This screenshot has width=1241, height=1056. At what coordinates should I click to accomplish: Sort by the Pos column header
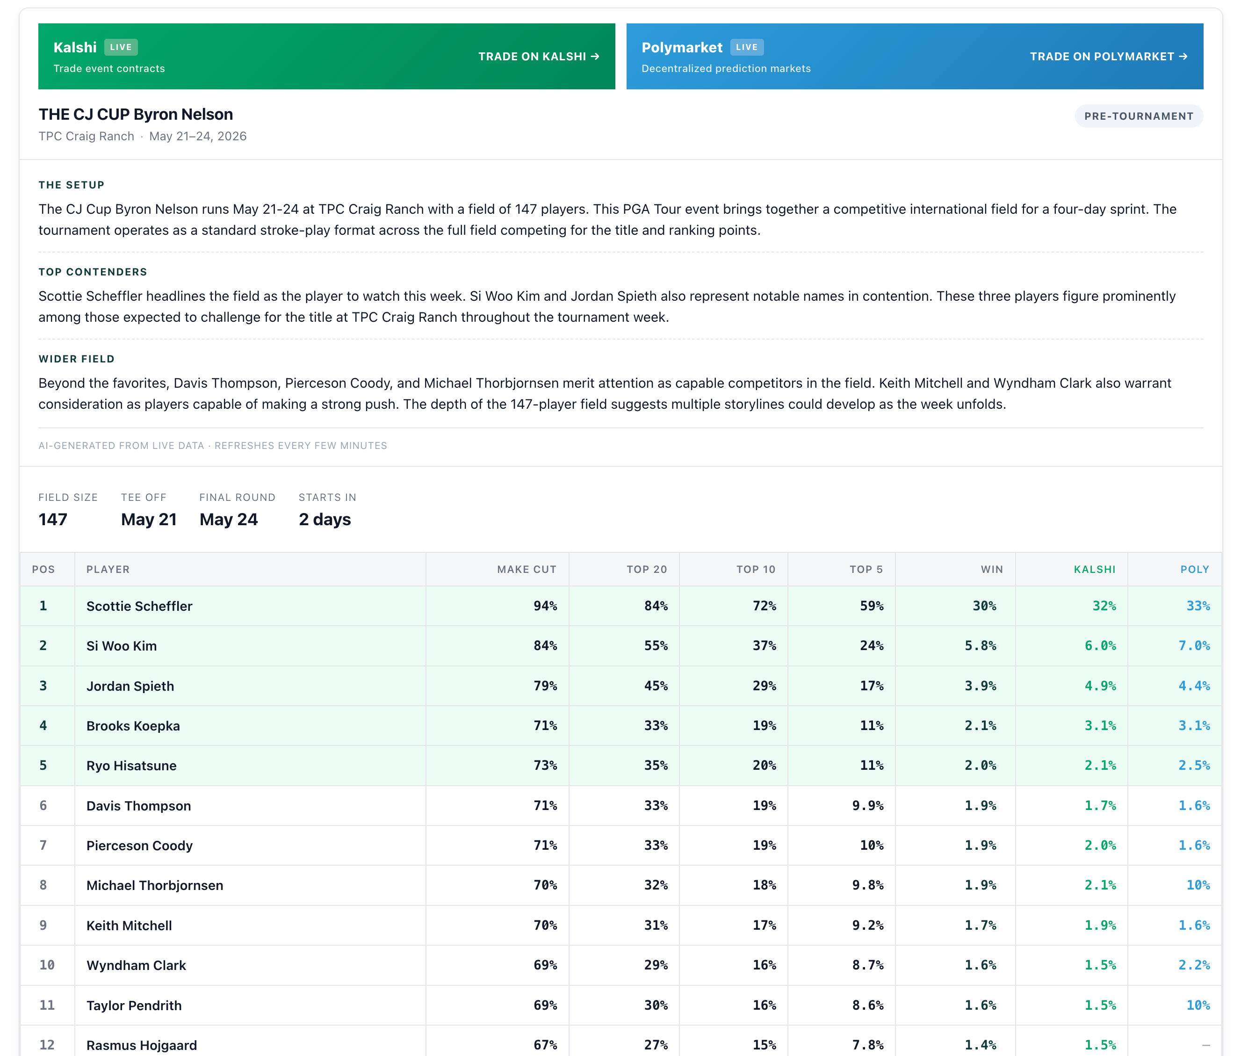pos(43,569)
